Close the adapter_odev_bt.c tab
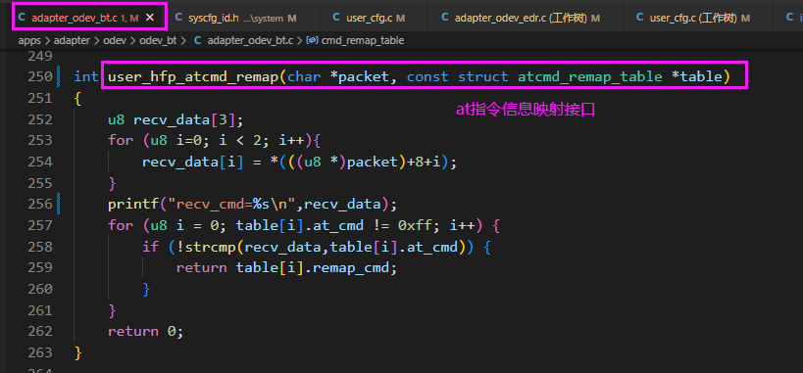 (150, 18)
